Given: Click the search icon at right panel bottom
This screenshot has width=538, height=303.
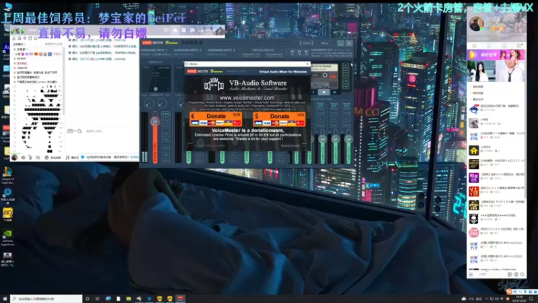Looking at the screenshot, I should click(523, 274).
